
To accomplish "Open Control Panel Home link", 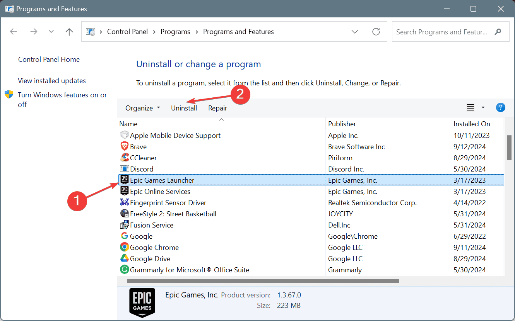I will (x=49, y=59).
